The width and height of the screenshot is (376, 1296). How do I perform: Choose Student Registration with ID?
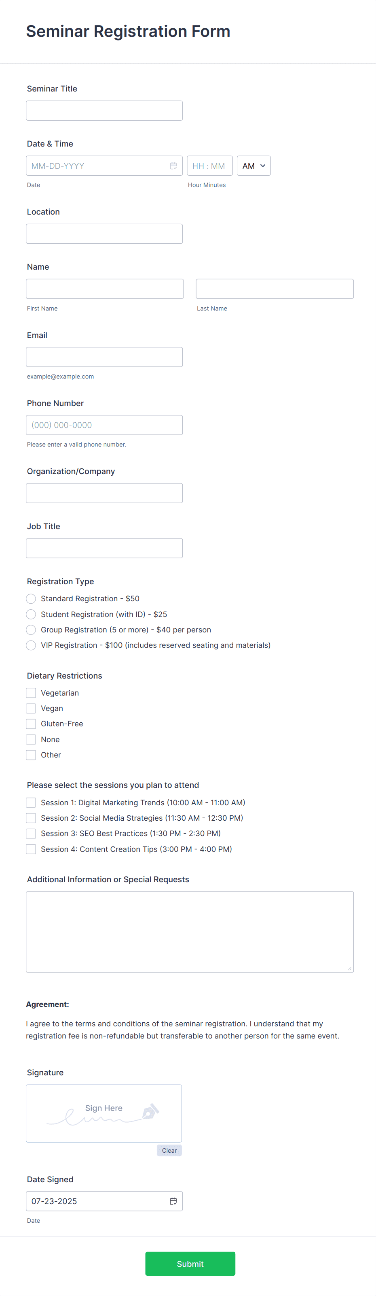pyautogui.click(x=31, y=614)
